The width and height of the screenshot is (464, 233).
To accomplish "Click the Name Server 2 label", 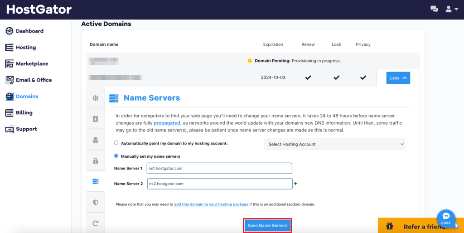I will click(128, 184).
